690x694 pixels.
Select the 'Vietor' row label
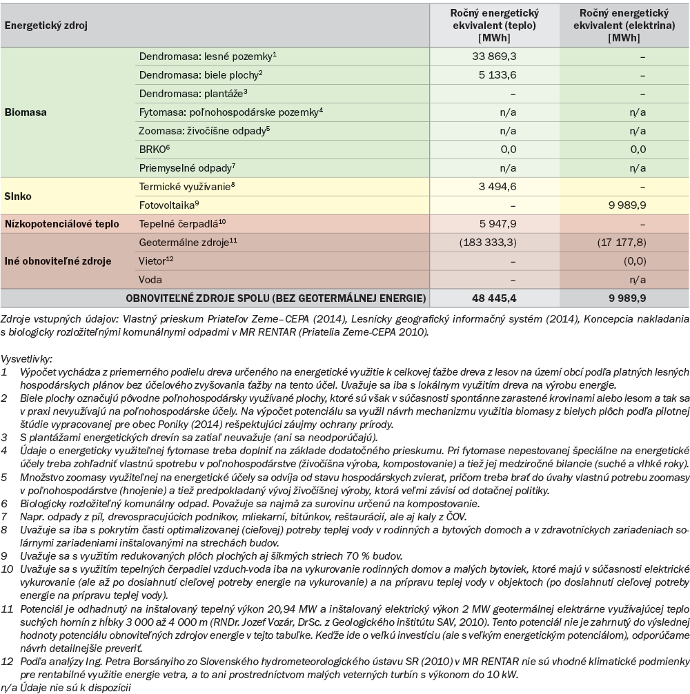pos(156,261)
